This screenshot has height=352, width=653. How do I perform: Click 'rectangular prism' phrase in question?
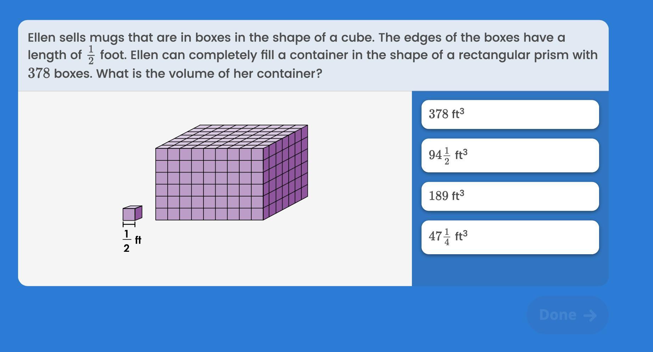pyautogui.click(x=530, y=55)
